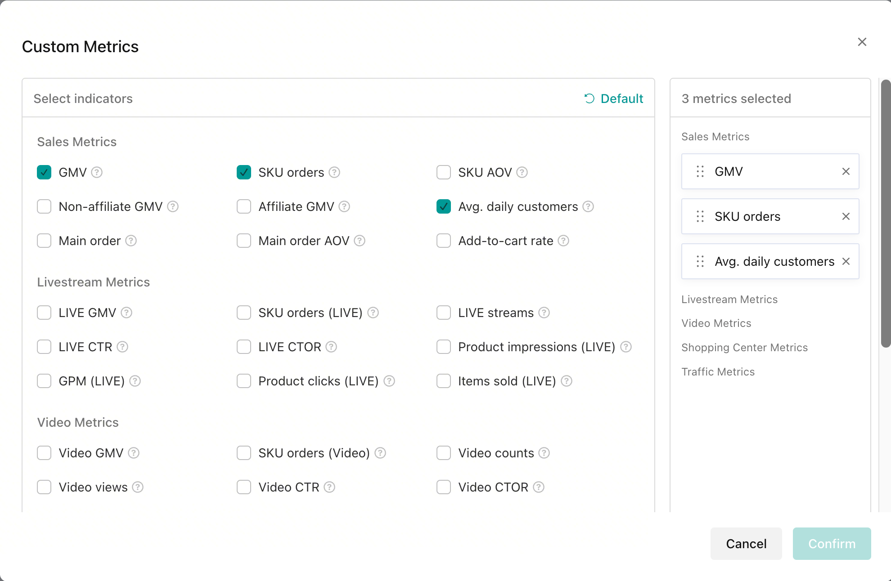Click help icon next to Add-to-cart rate
Viewport: 891px width, 581px height.
[563, 241]
